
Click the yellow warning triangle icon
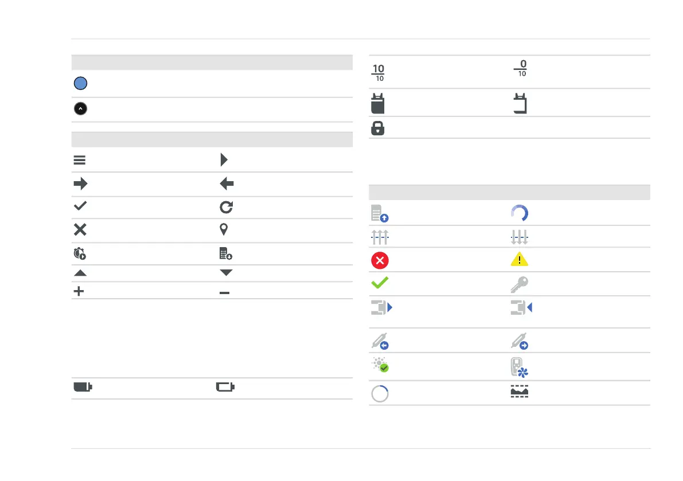(x=519, y=260)
